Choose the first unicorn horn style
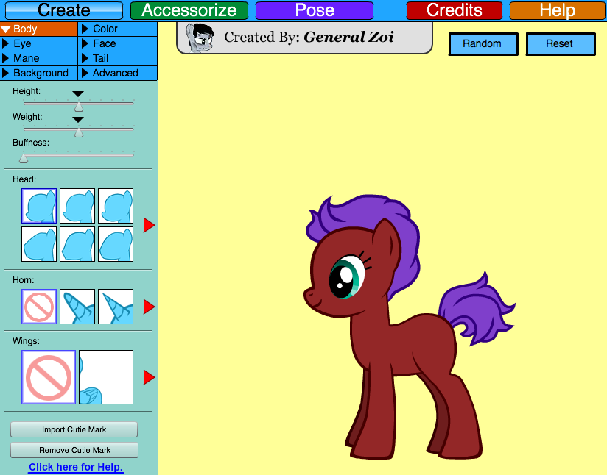The width and height of the screenshot is (607, 475). click(x=77, y=307)
